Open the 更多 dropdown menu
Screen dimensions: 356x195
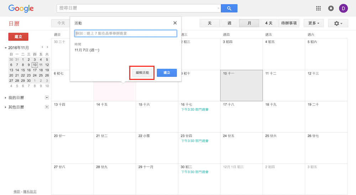[x=313, y=23]
